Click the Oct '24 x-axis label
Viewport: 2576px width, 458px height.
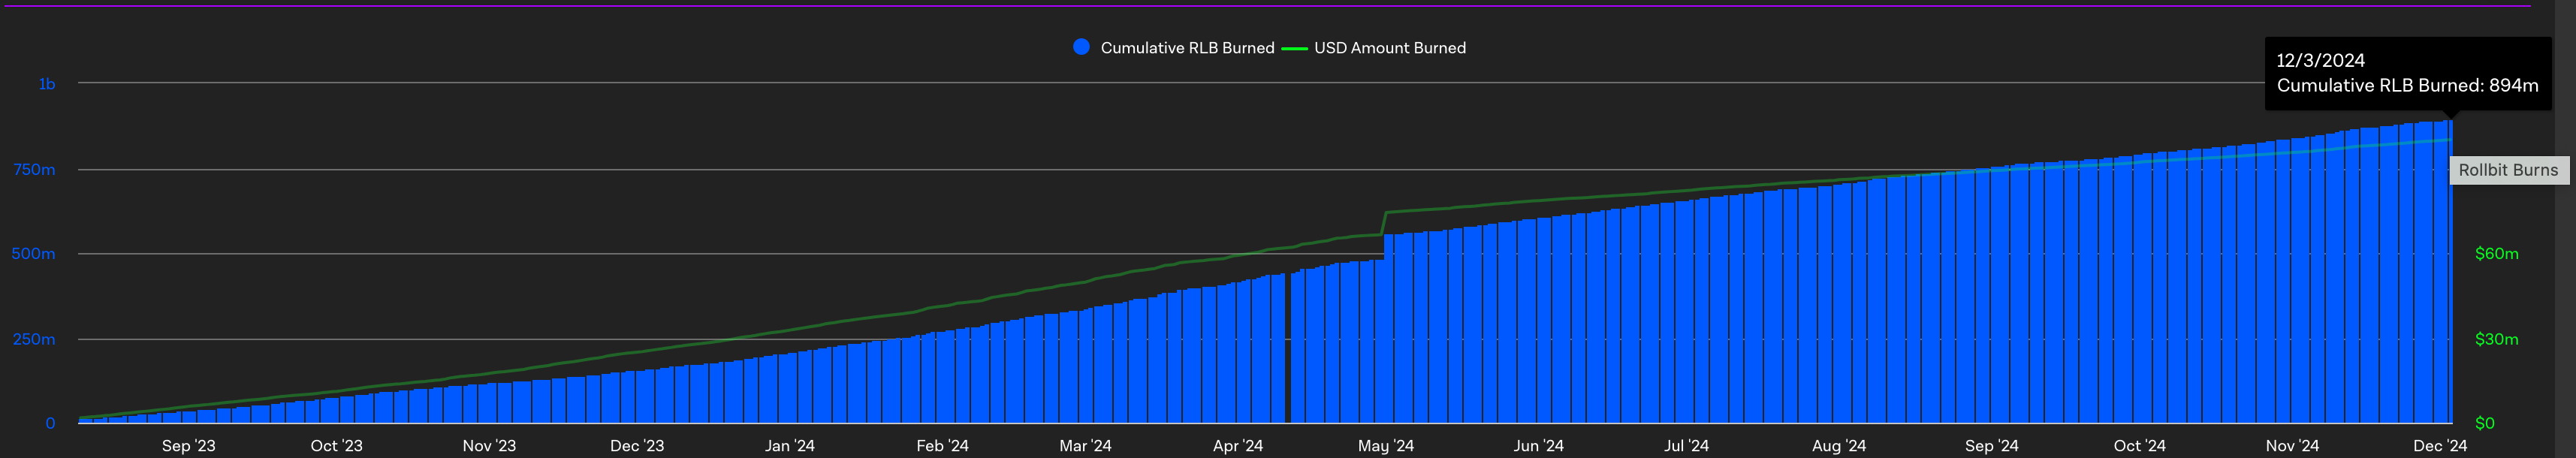point(2139,446)
